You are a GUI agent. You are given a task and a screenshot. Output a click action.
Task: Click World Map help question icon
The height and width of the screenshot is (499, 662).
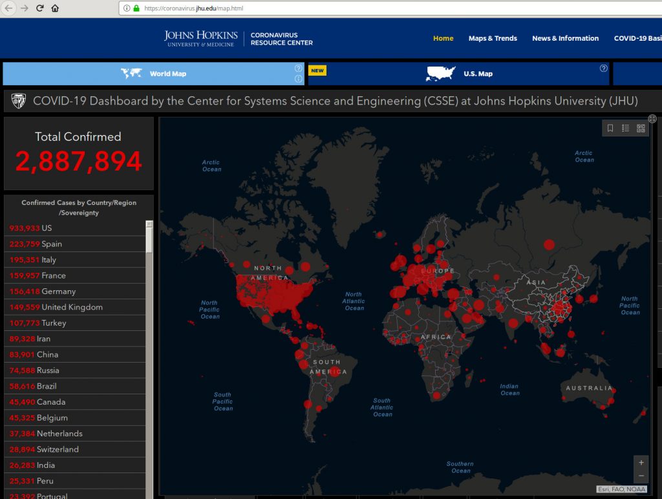298,68
